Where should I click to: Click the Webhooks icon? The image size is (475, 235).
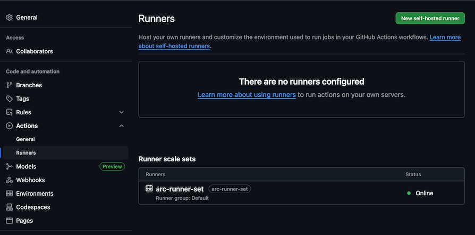pyautogui.click(x=10, y=180)
